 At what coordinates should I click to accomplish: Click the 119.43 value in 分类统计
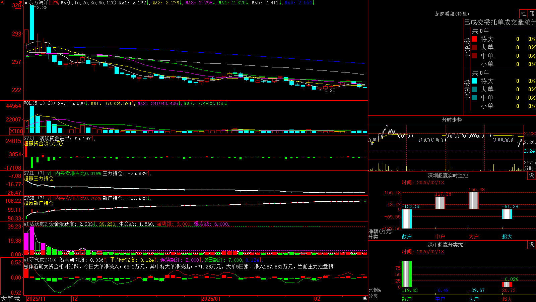pyautogui.click(x=410, y=290)
